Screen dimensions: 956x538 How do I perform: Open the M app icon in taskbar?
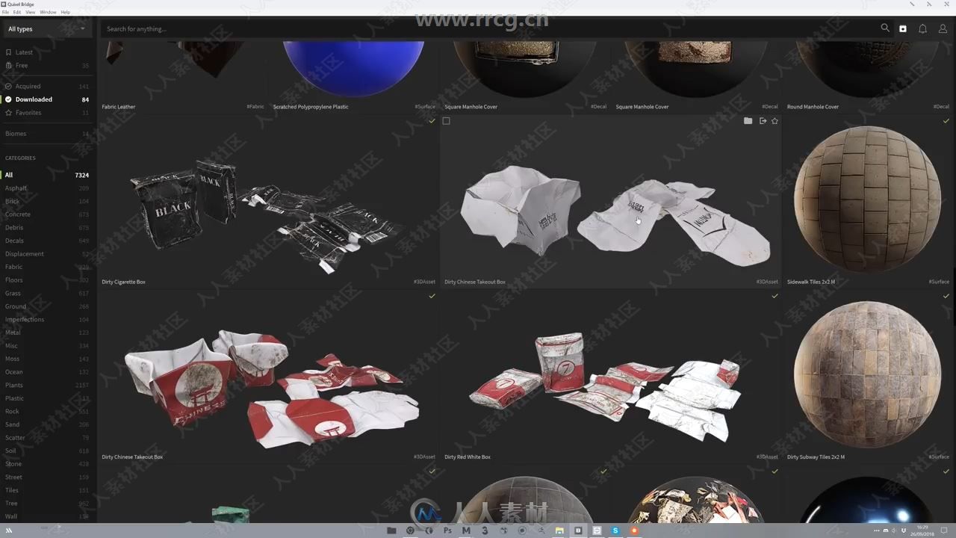point(466,531)
